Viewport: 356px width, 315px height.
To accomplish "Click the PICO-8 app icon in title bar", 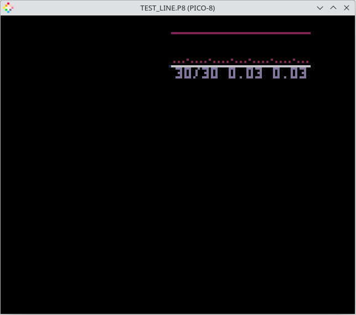I will 8,8.
